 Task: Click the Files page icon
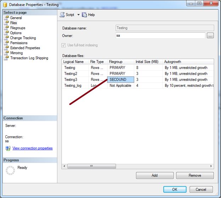pos(6,23)
